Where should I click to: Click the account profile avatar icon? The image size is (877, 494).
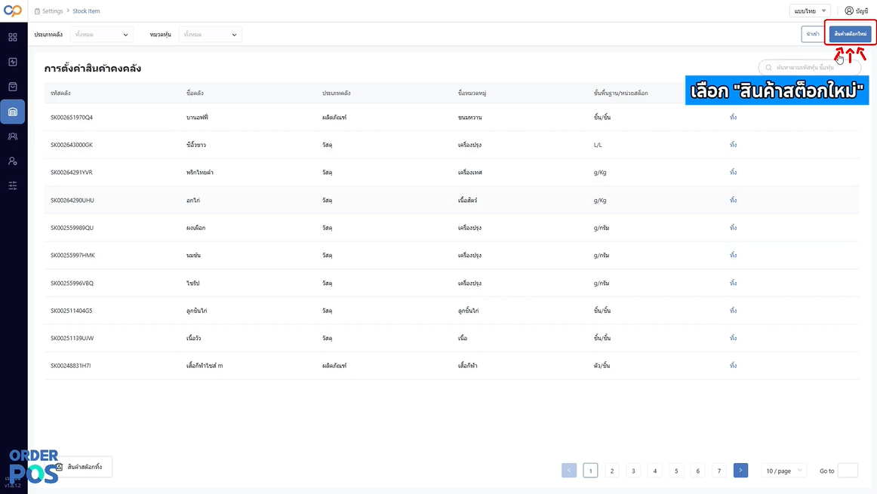(849, 11)
